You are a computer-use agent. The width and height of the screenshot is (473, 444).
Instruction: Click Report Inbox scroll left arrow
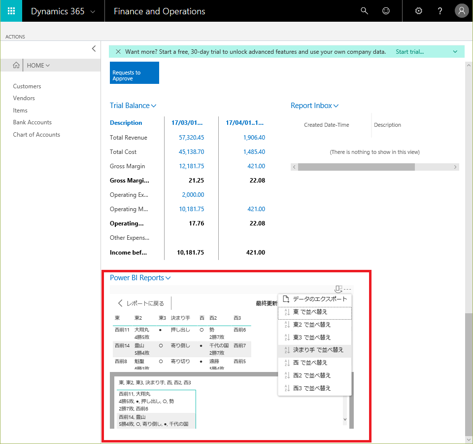[295, 167]
